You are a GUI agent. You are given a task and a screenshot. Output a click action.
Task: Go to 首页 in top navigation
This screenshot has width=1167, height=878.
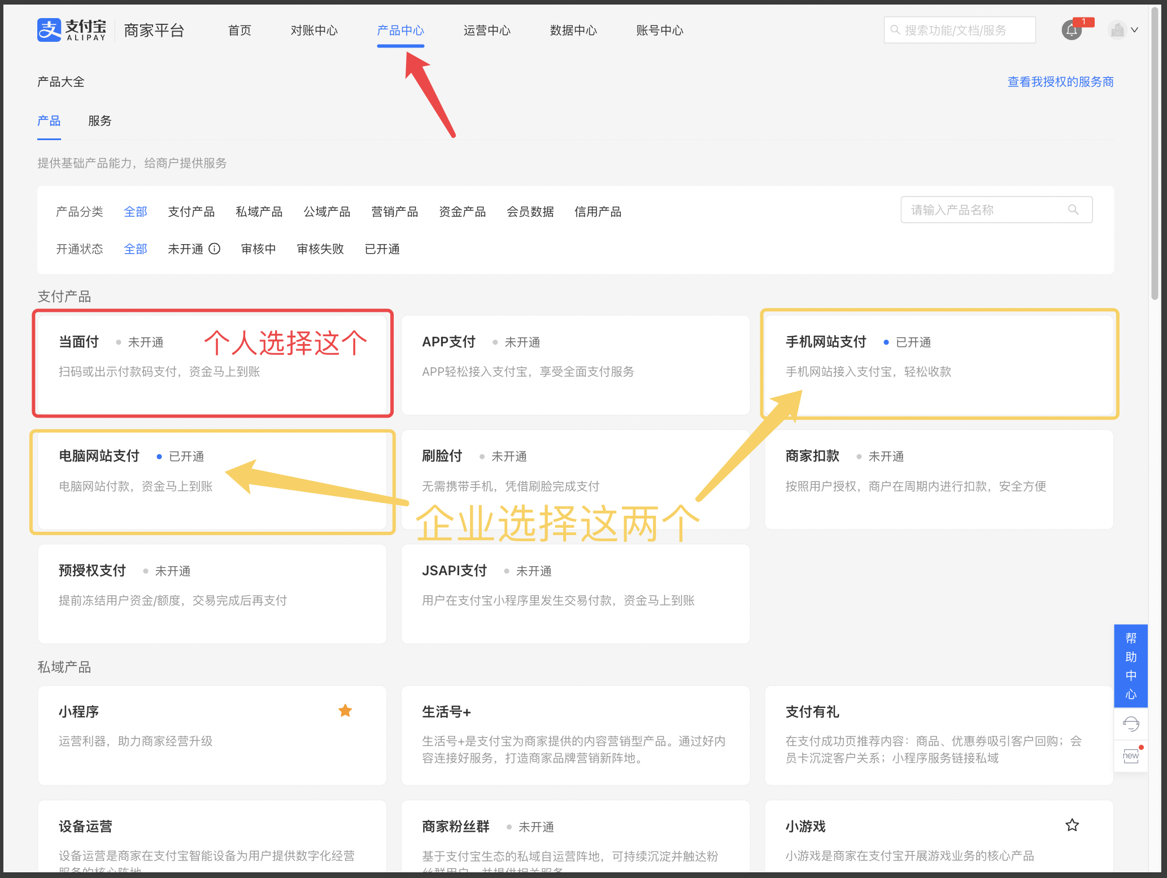(x=240, y=30)
